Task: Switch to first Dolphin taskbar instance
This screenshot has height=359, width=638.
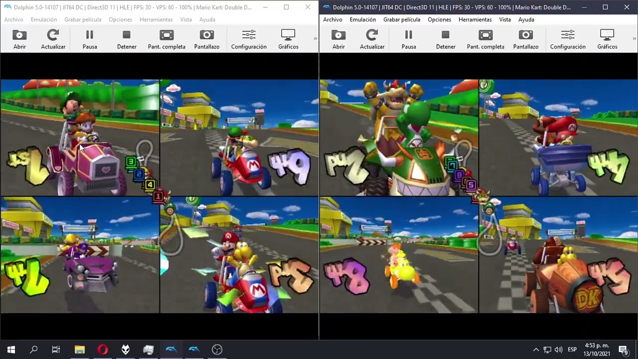Action: click(x=171, y=350)
